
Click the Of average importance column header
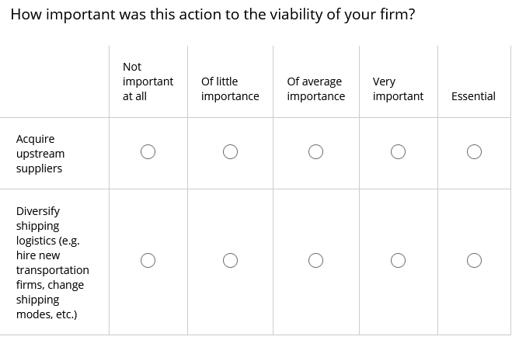(315, 88)
